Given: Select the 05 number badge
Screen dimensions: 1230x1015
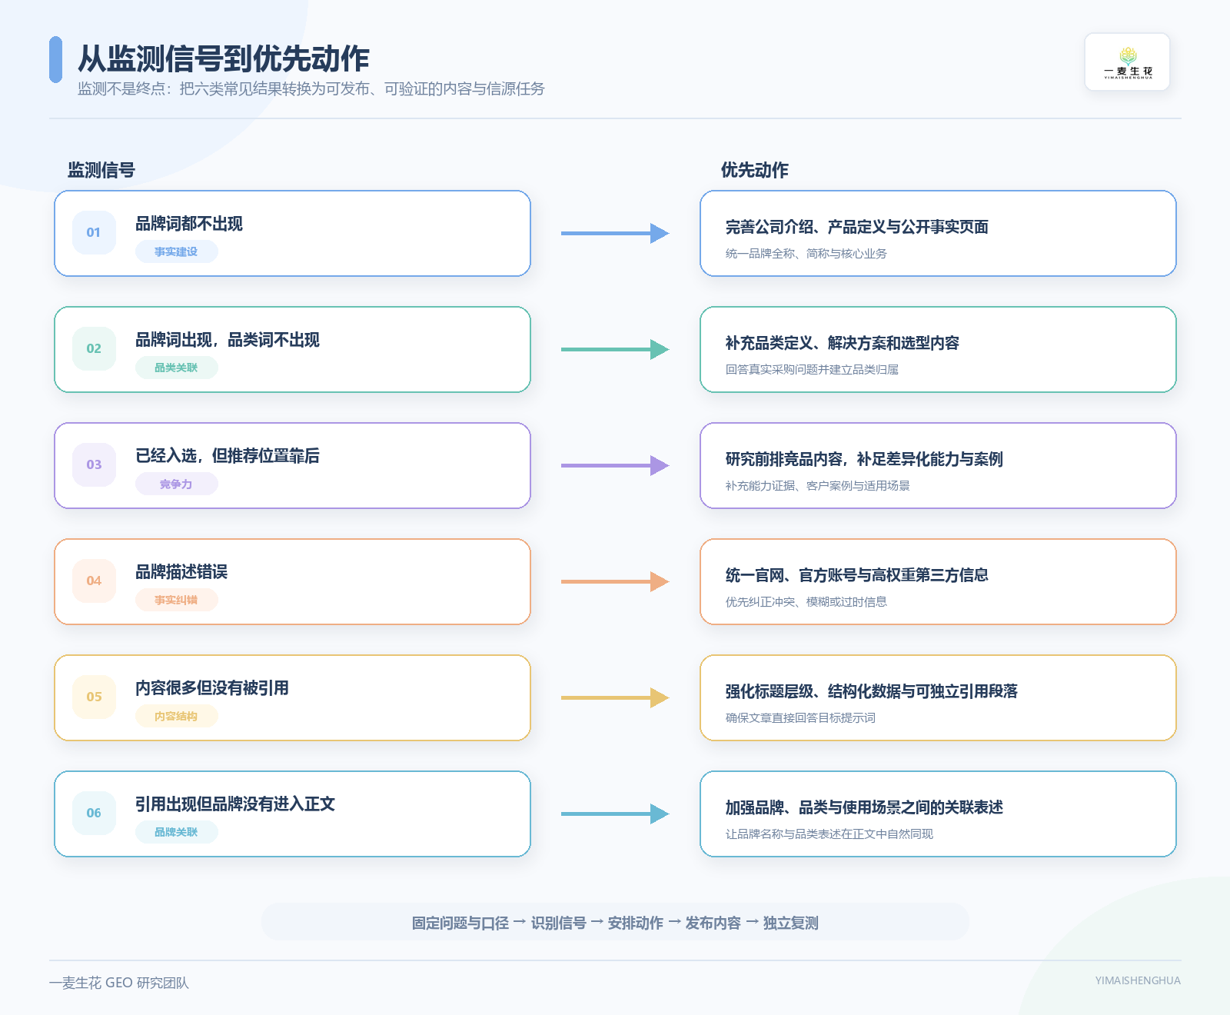Looking at the screenshot, I should click(x=94, y=697).
